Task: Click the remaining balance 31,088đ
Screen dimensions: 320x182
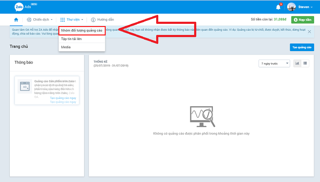Action: click(x=280, y=20)
